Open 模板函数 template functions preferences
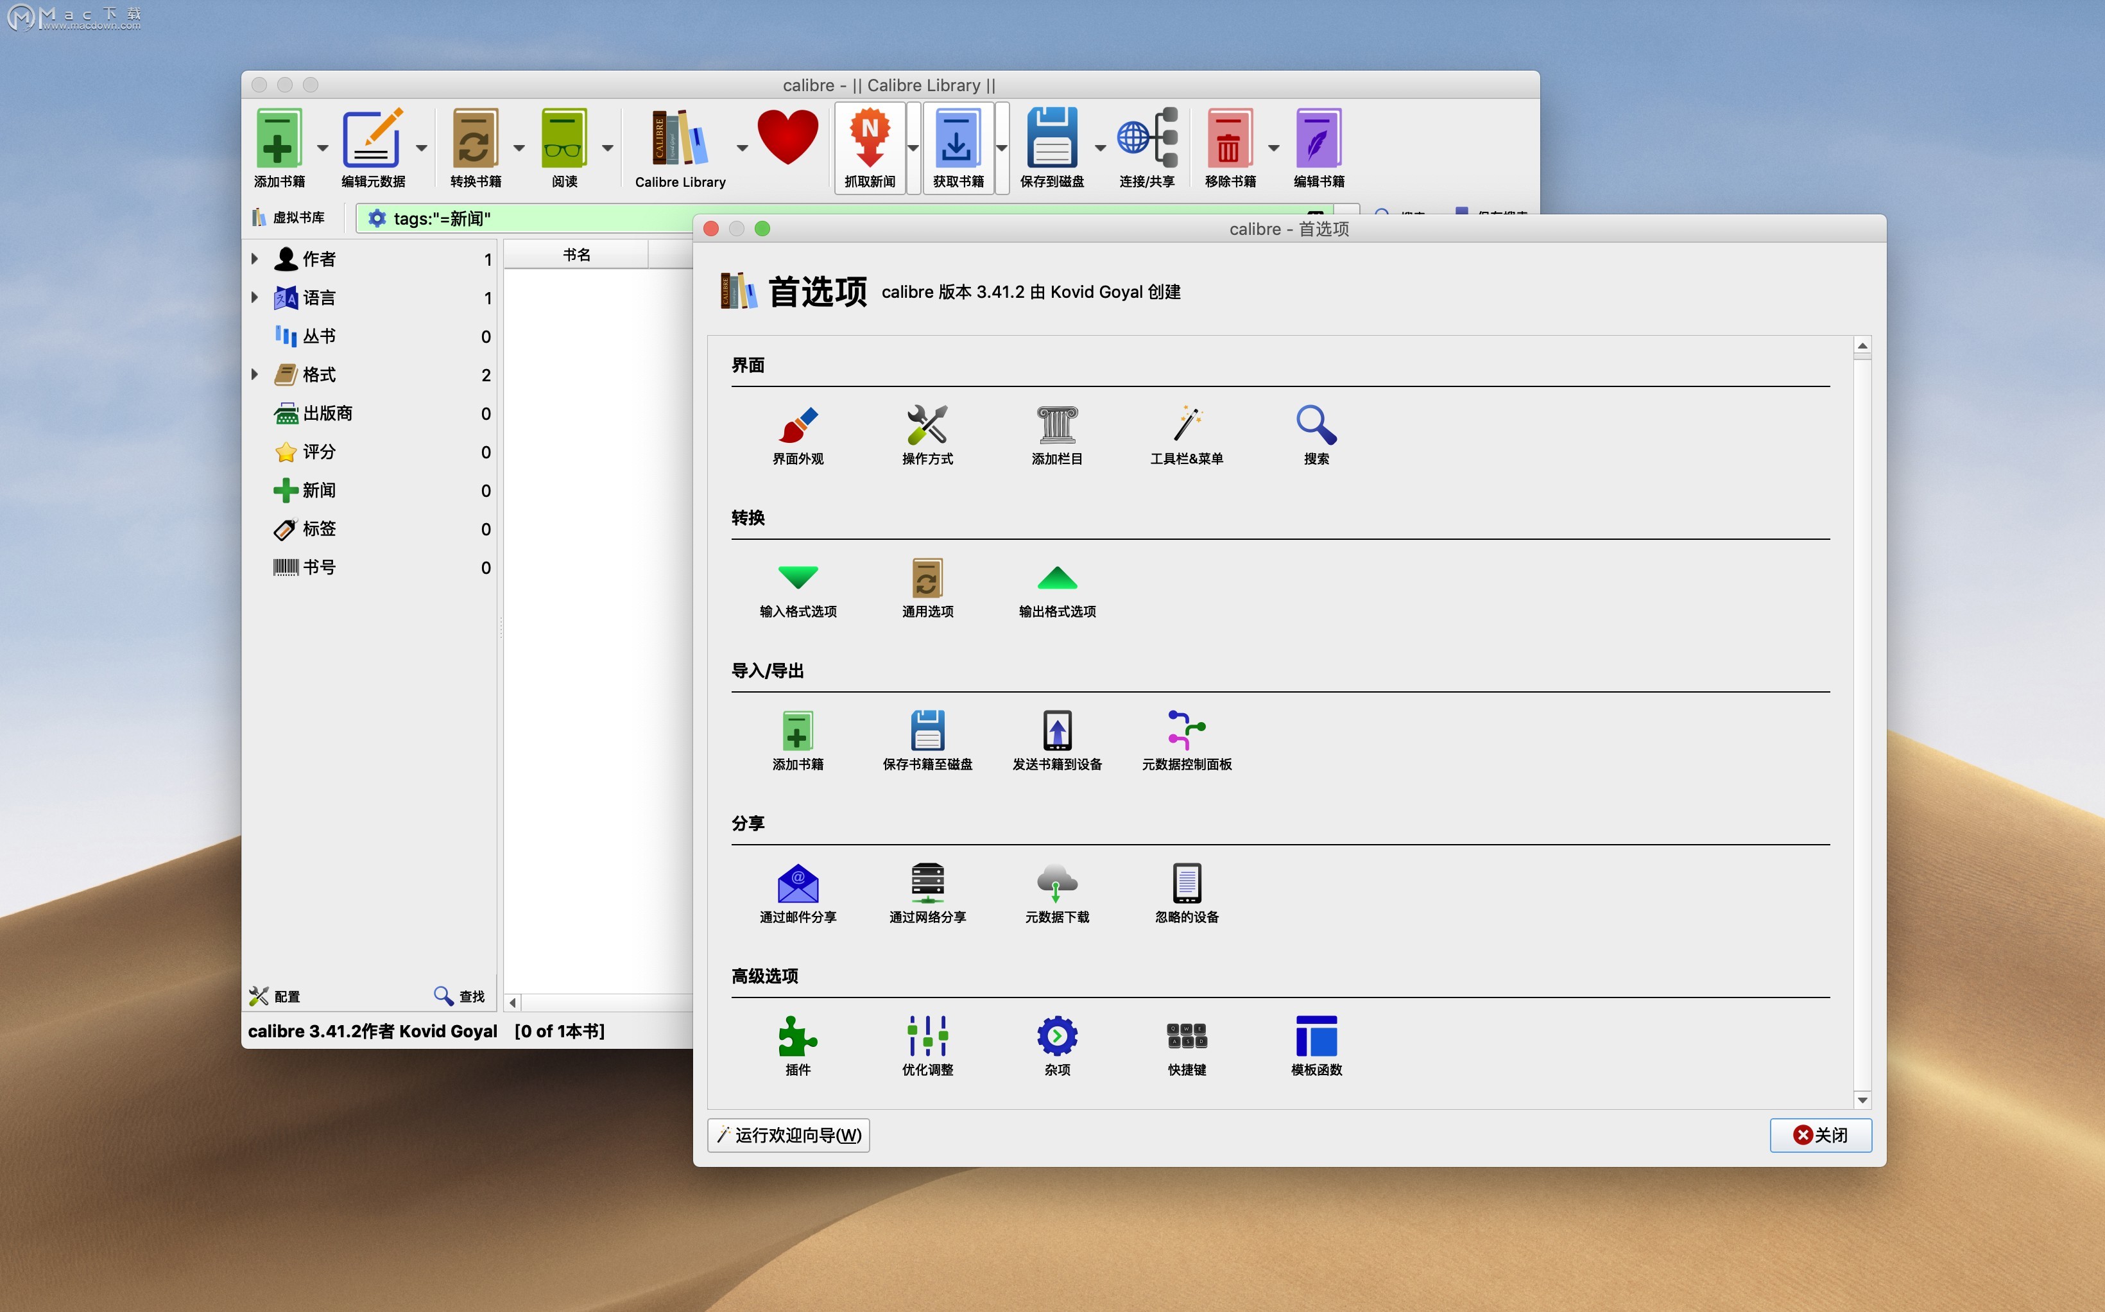Viewport: 2105px width, 1312px height. point(1316,1046)
